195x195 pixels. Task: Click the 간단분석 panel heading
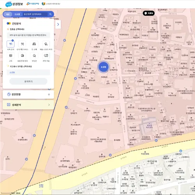click(x=16, y=23)
